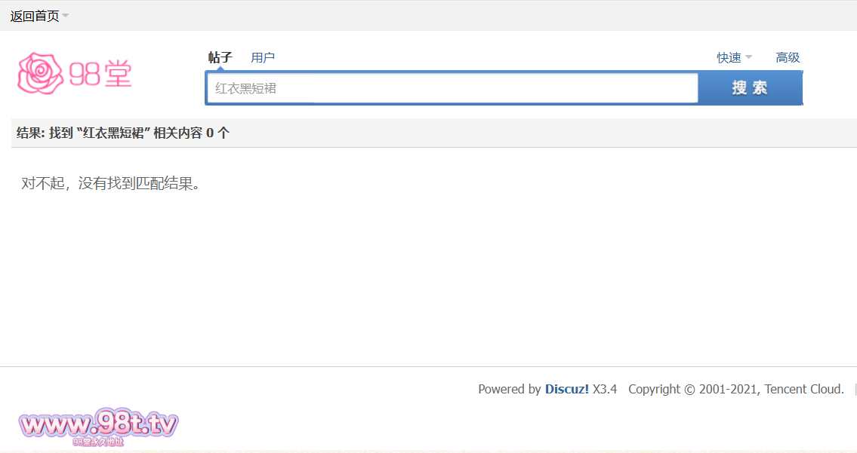Focus the search box containing 红衣黑短裙
This screenshot has width=857, height=453.
(452, 88)
